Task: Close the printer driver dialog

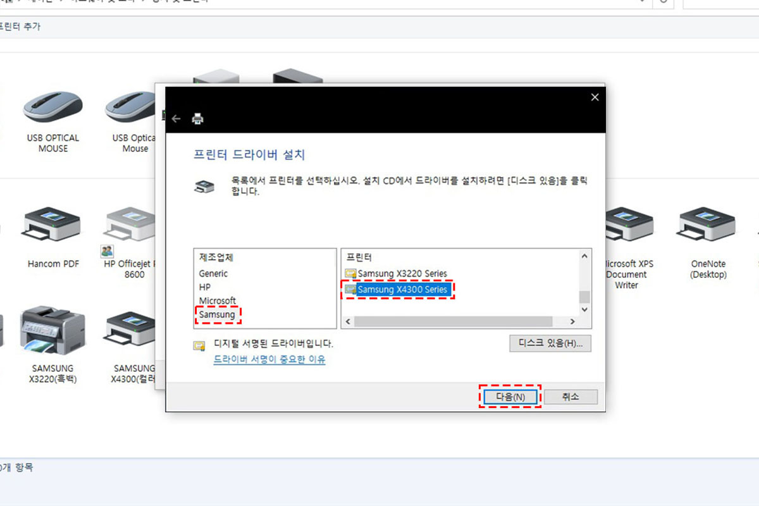Action: pyautogui.click(x=594, y=97)
